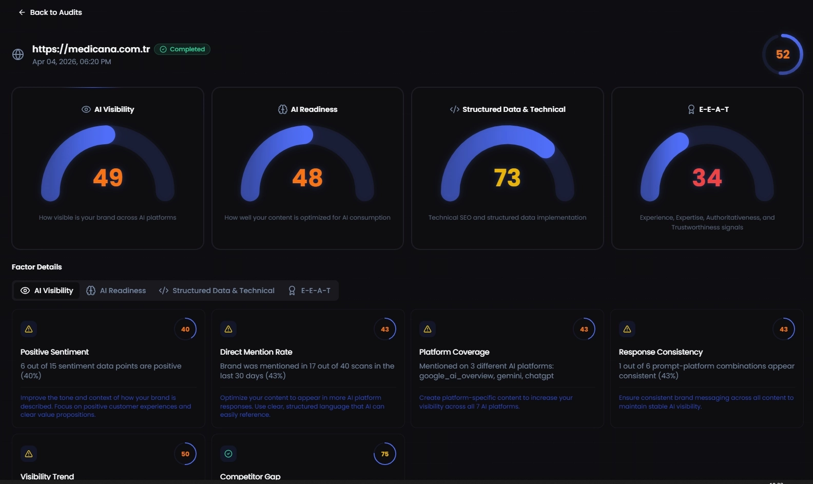Switch to Structured Data & Technical tab
Image resolution: width=813 pixels, height=484 pixels.
(x=217, y=291)
